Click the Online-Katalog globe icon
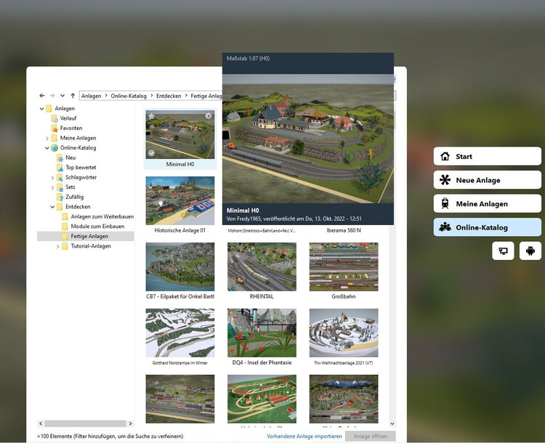 [54, 148]
